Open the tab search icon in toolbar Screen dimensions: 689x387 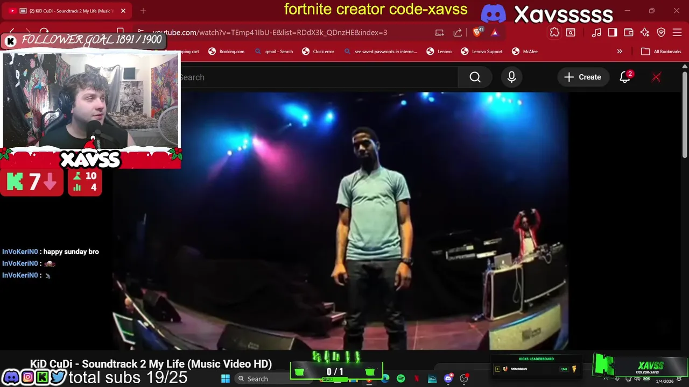tap(571, 33)
